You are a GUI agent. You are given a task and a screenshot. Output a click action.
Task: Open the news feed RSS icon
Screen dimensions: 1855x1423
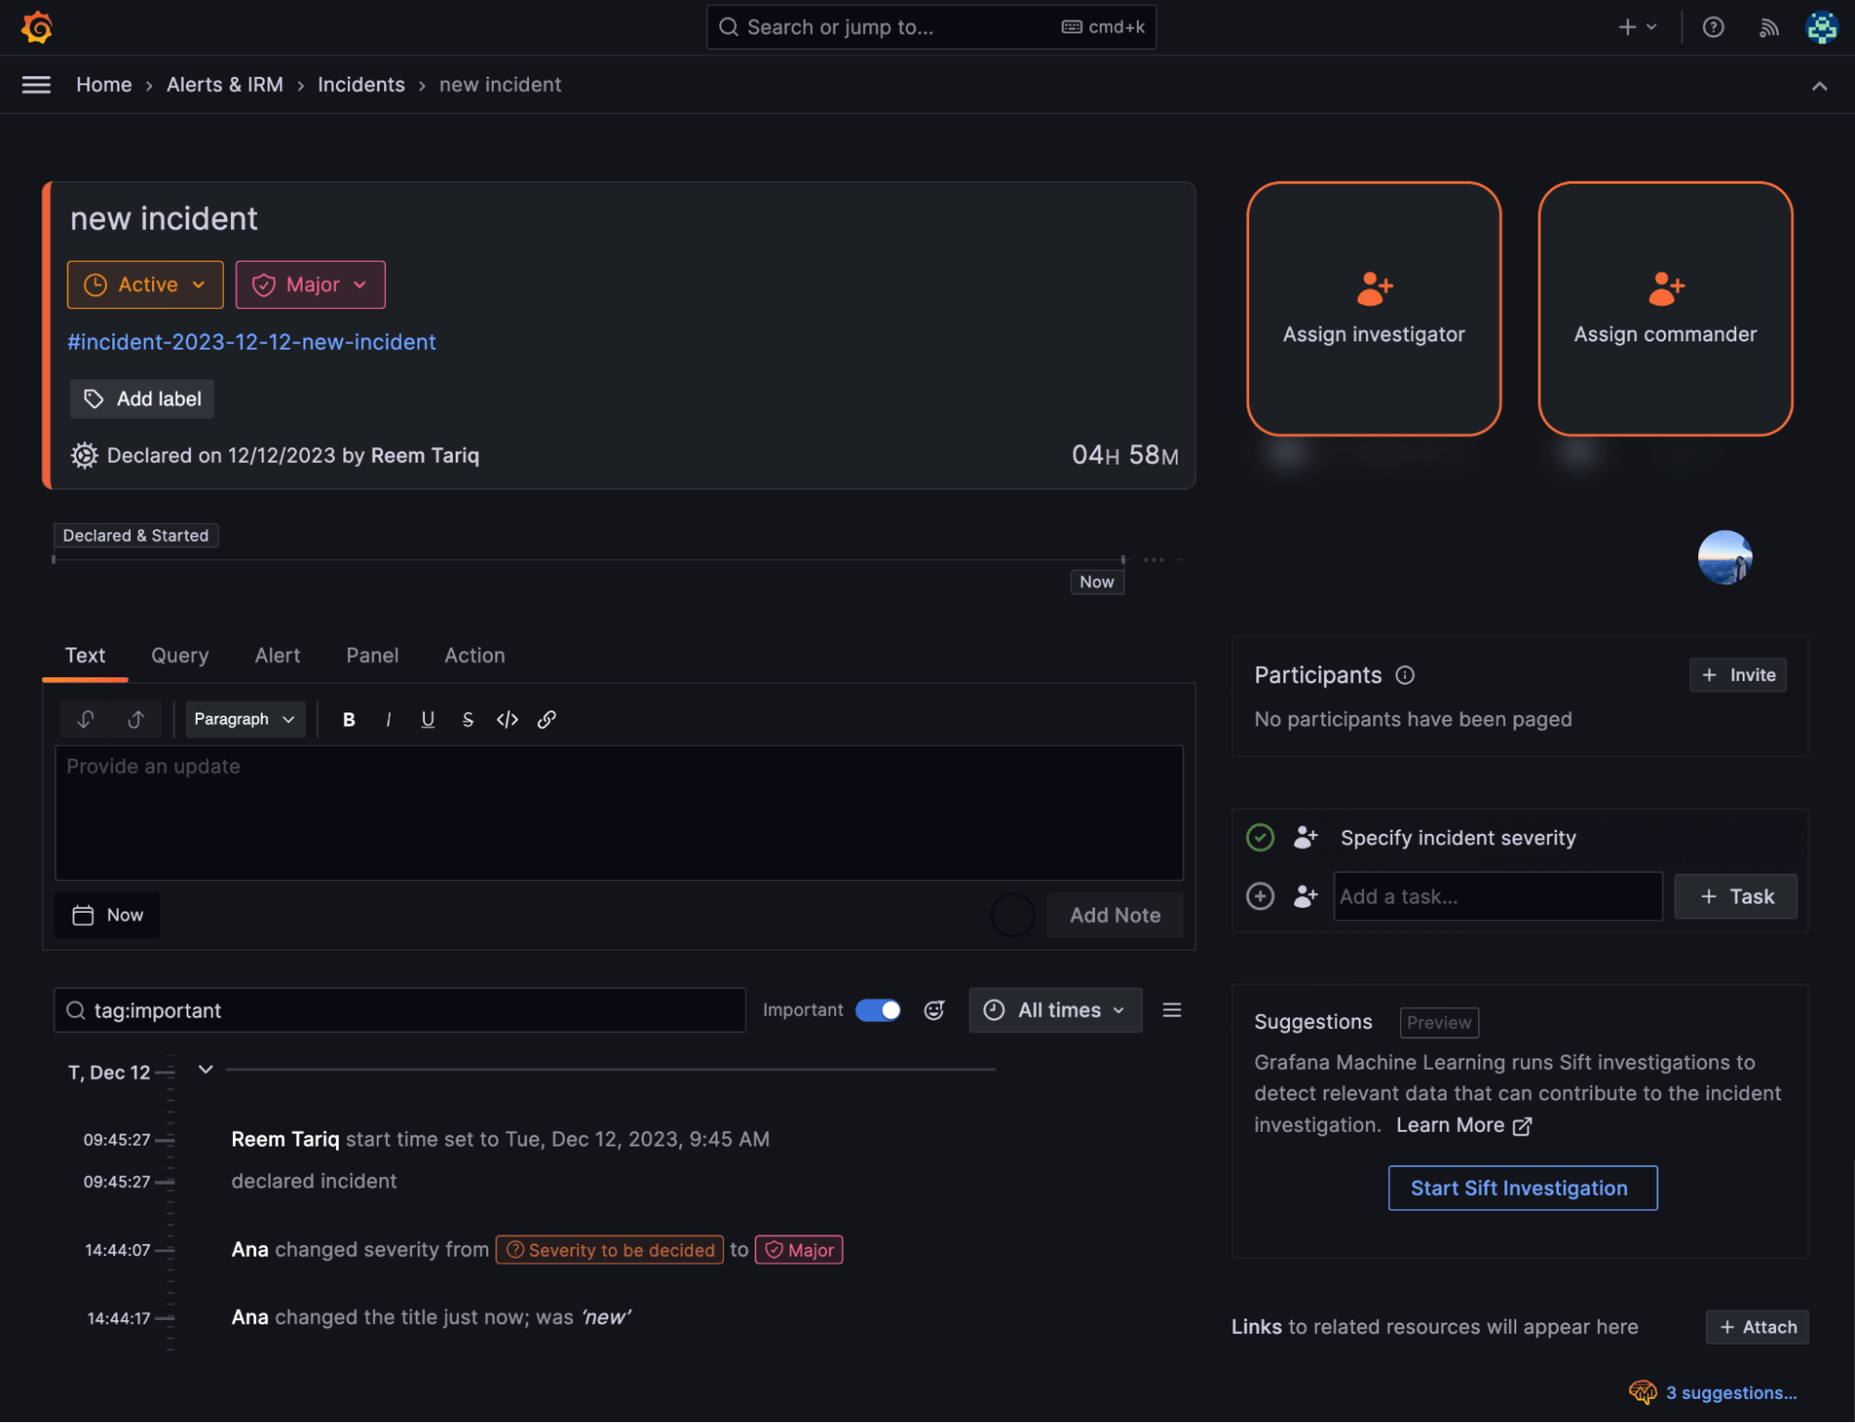1768,27
